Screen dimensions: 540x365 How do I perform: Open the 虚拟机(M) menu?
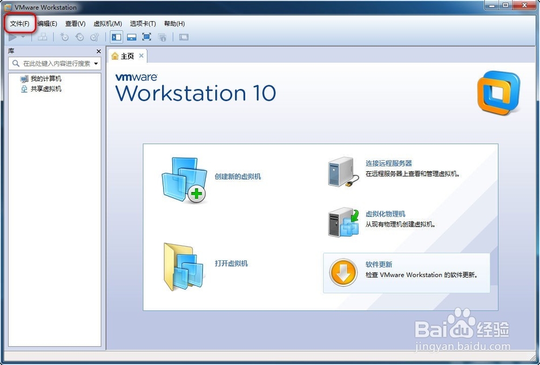point(108,24)
